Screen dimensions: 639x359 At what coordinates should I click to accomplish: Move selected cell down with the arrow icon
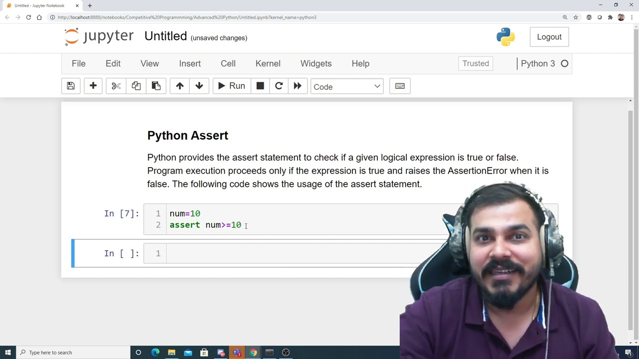pos(199,86)
